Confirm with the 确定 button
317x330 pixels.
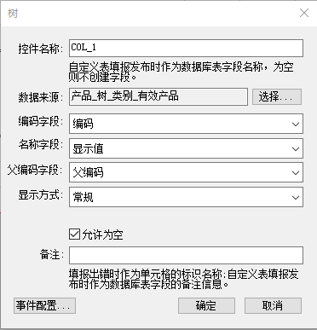[206, 305]
